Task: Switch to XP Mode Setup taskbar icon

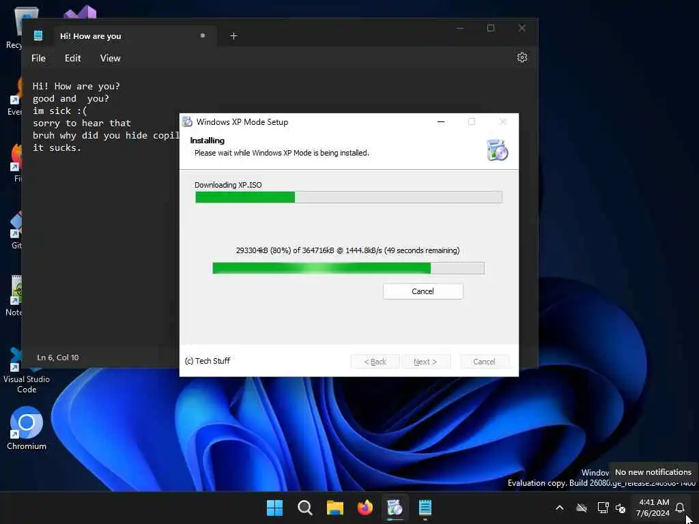Action: (395, 508)
